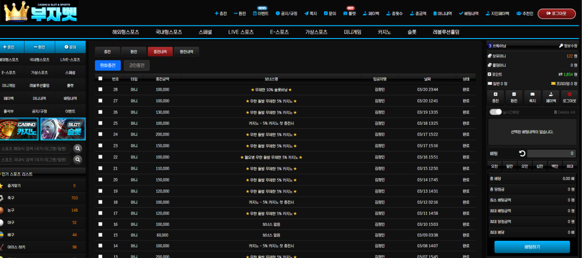
Task: Click the betting amount input field
Action: coord(552,154)
